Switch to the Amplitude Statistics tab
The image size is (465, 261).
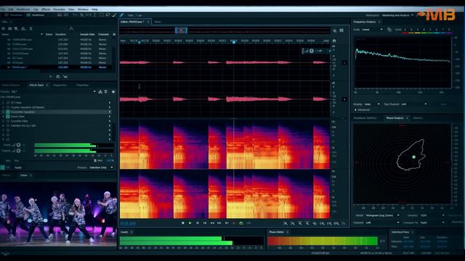(x=365, y=118)
